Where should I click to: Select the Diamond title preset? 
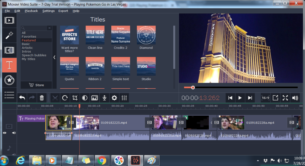(146, 35)
